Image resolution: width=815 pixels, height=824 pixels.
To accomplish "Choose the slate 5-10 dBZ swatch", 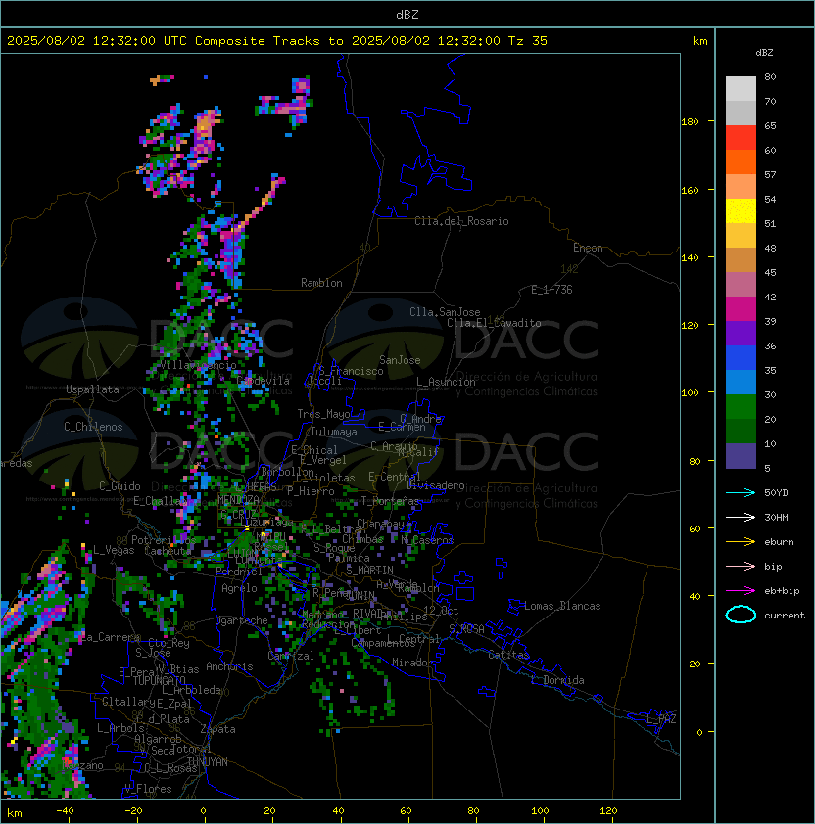I will (x=741, y=456).
